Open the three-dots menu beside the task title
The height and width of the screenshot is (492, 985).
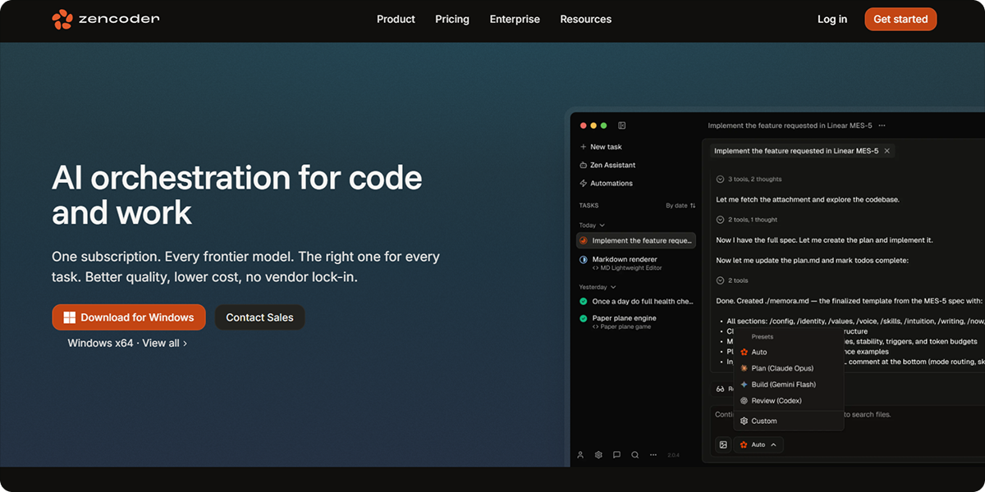pyautogui.click(x=882, y=125)
